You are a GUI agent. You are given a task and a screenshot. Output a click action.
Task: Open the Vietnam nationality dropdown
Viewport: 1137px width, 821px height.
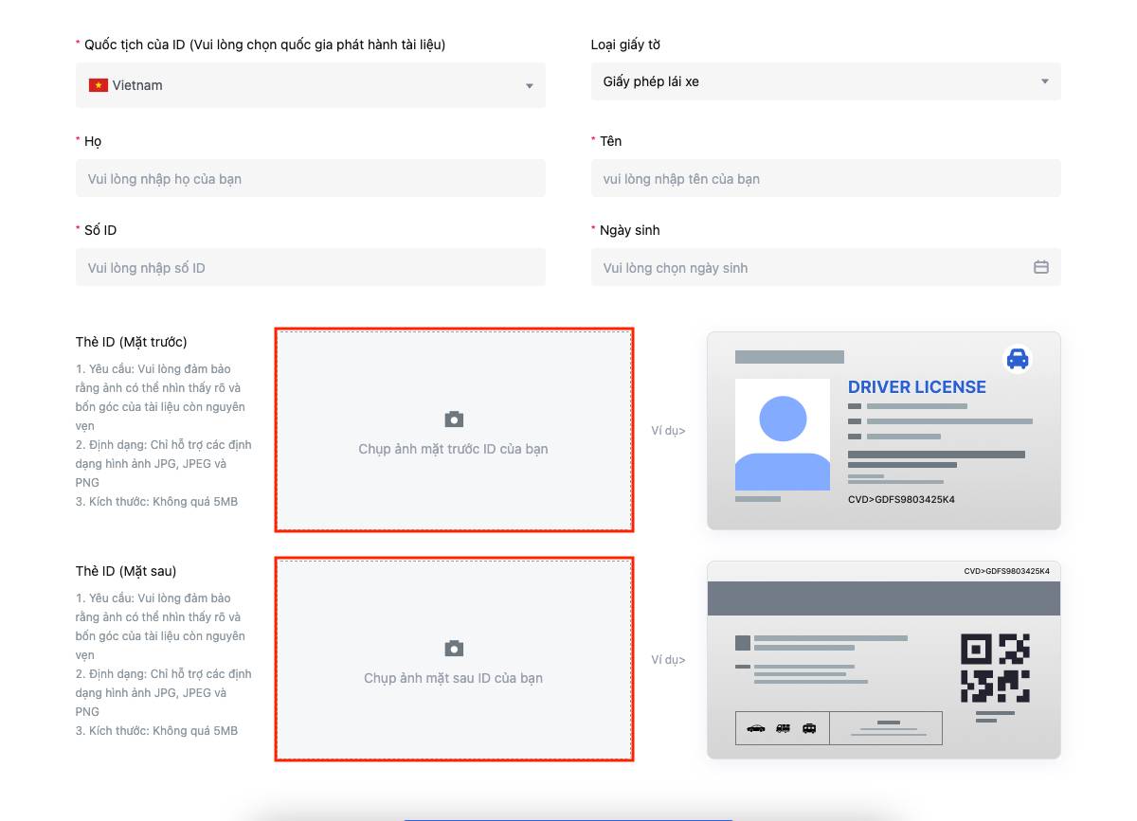pyautogui.click(x=311, y=85)
